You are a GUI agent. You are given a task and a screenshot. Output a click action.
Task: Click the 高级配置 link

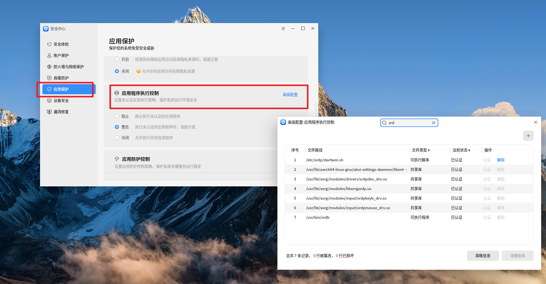[x=290, y=95]
